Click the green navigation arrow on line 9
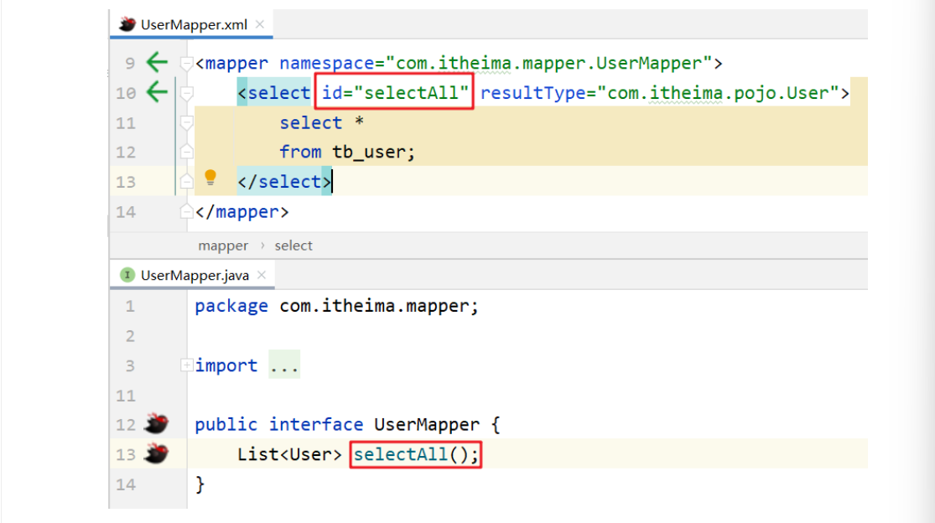Screen dimensions: 935x523 coord(157,62)
